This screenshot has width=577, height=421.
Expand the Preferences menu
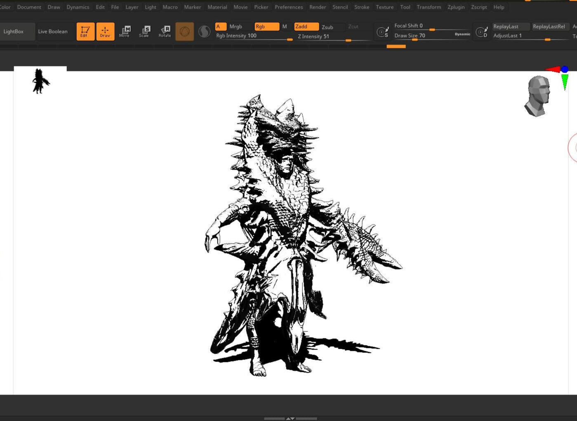pyautogui.click(x=289, y=7)
